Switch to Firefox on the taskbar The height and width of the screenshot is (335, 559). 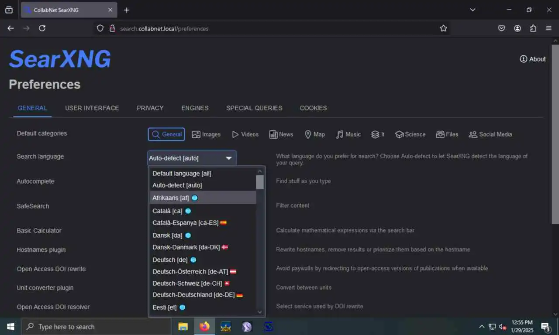(204, 326)
